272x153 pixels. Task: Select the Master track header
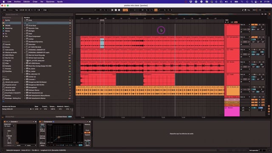pyautogui.click(x=232, y=111)
